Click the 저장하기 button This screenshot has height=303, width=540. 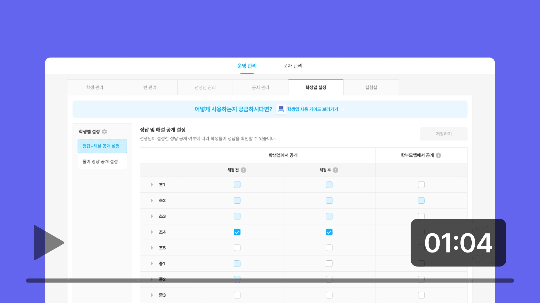(x=444, y=134)
